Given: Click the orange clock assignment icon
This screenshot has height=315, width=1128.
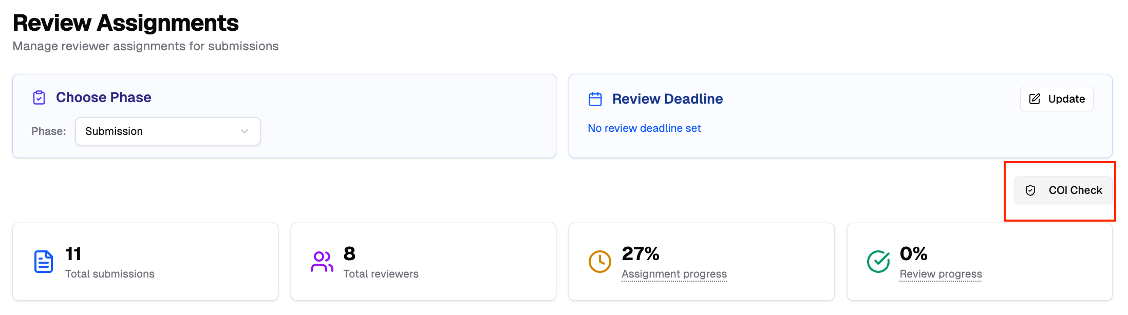Looking at the screenshot, I should [599, 262].
